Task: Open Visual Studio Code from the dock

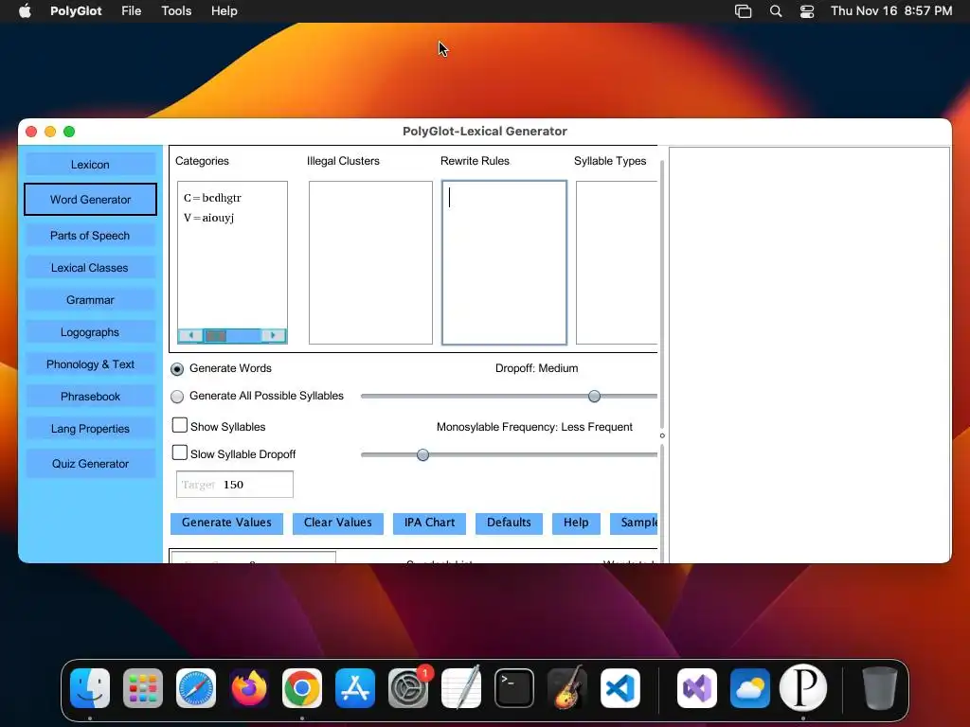Action: 620,688
